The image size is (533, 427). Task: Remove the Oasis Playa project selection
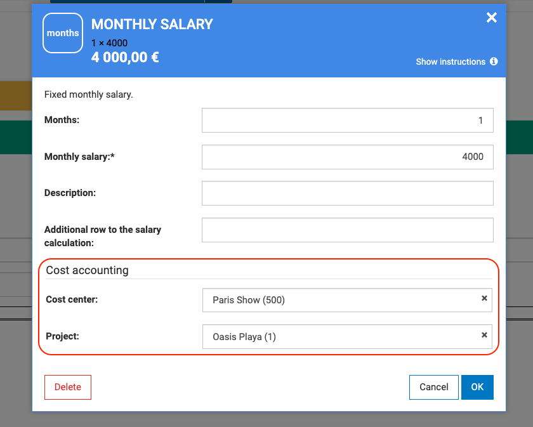[484, 335]
